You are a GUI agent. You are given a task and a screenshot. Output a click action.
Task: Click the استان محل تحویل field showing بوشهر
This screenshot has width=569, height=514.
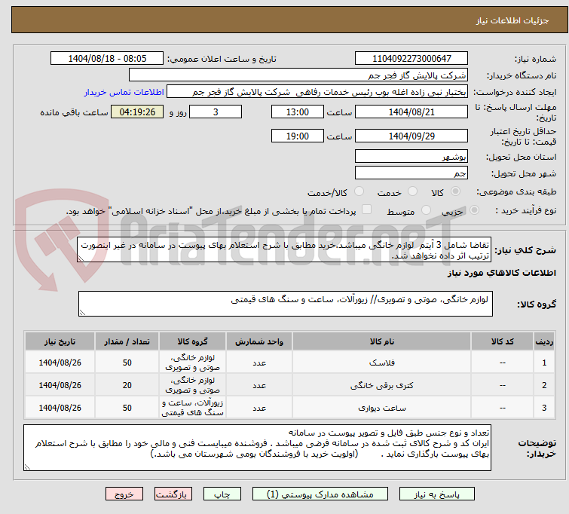tap(411, 157)
